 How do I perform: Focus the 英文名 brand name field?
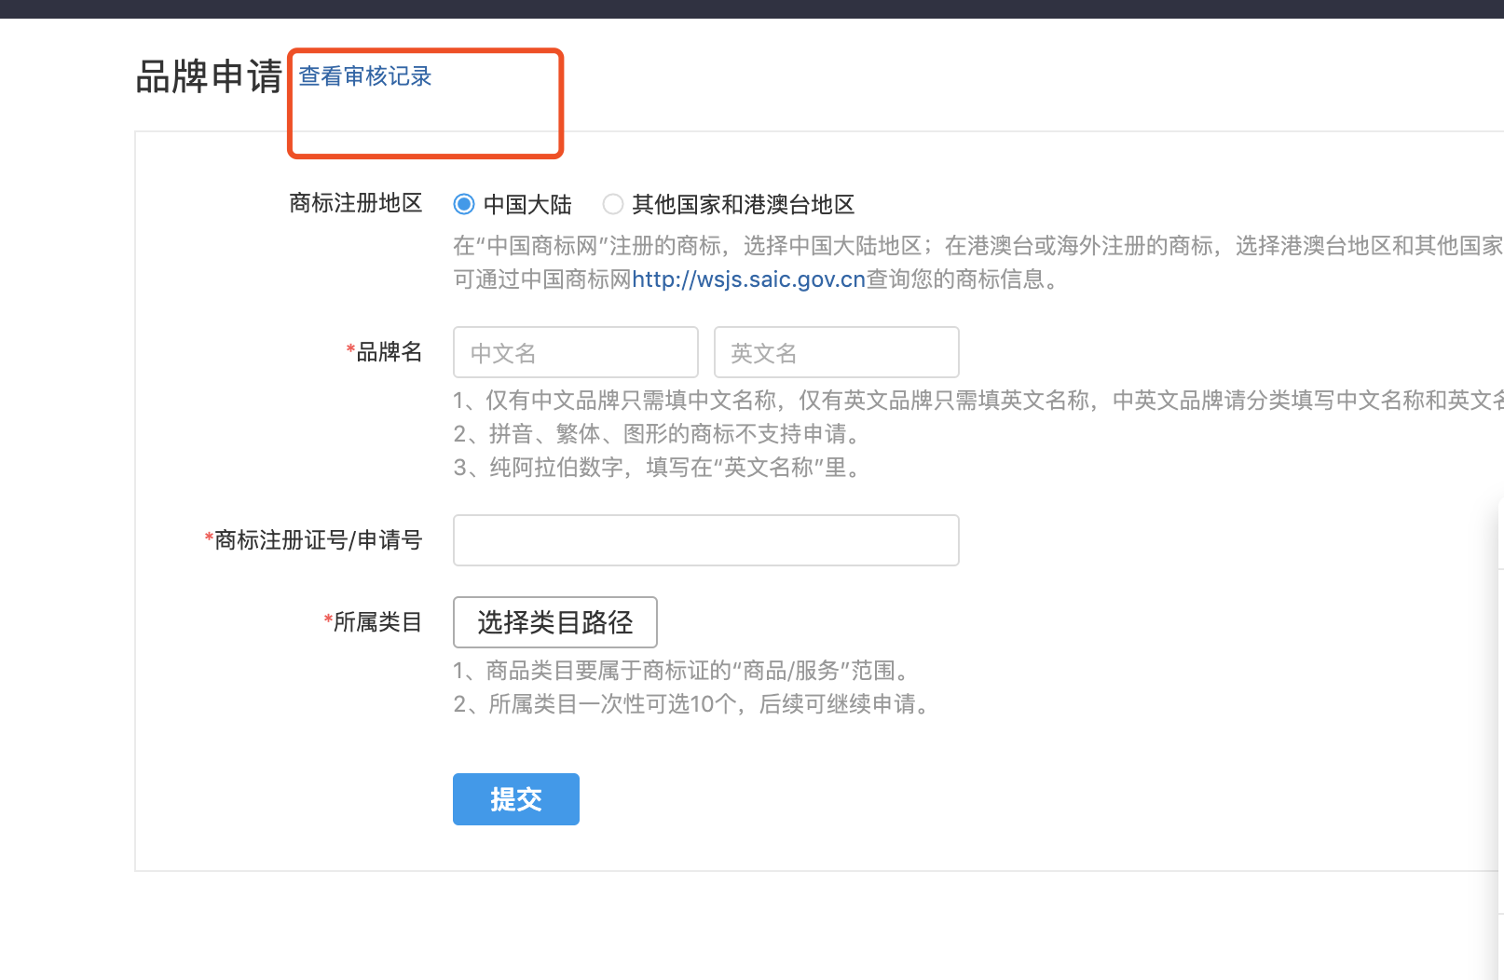coord(837,352)
